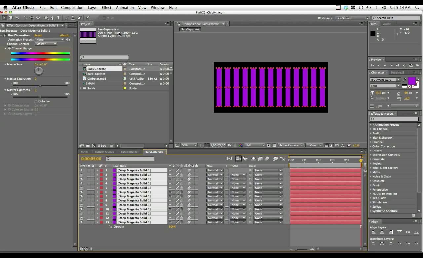
Task: Expand the Blur & Sharpen effects category
Action: pyautogui.click(x=371, y=138)
